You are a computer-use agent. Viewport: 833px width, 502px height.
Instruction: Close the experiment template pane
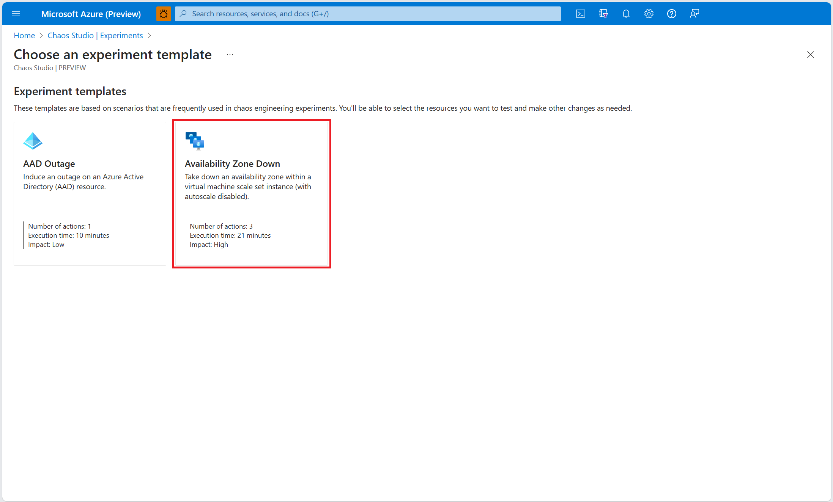[x=811, y=55]
